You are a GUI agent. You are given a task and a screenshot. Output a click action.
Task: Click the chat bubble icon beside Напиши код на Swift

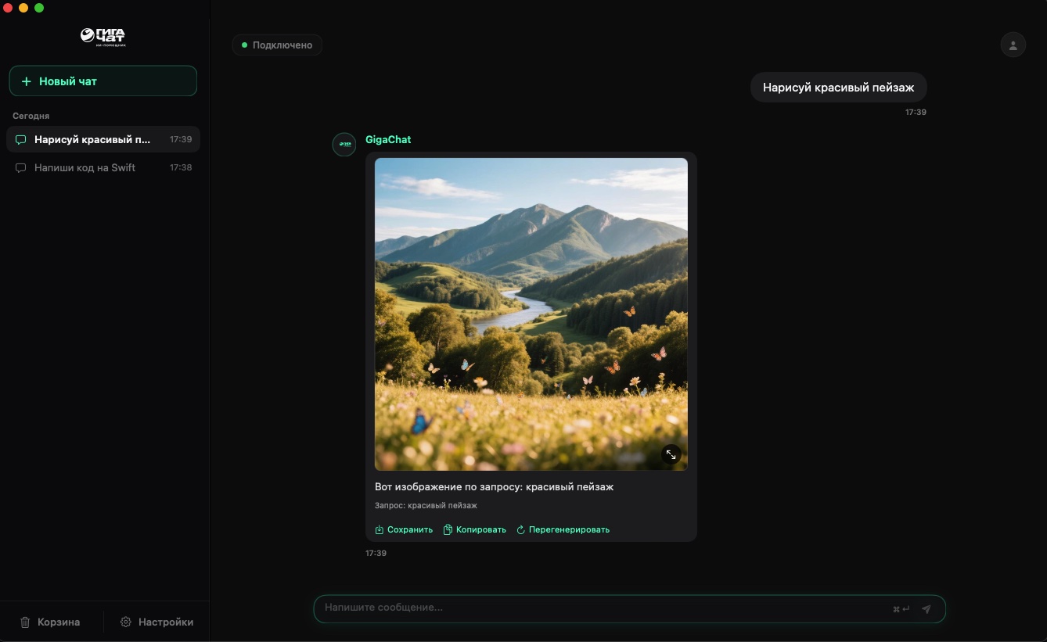click(x=21, y=167)
